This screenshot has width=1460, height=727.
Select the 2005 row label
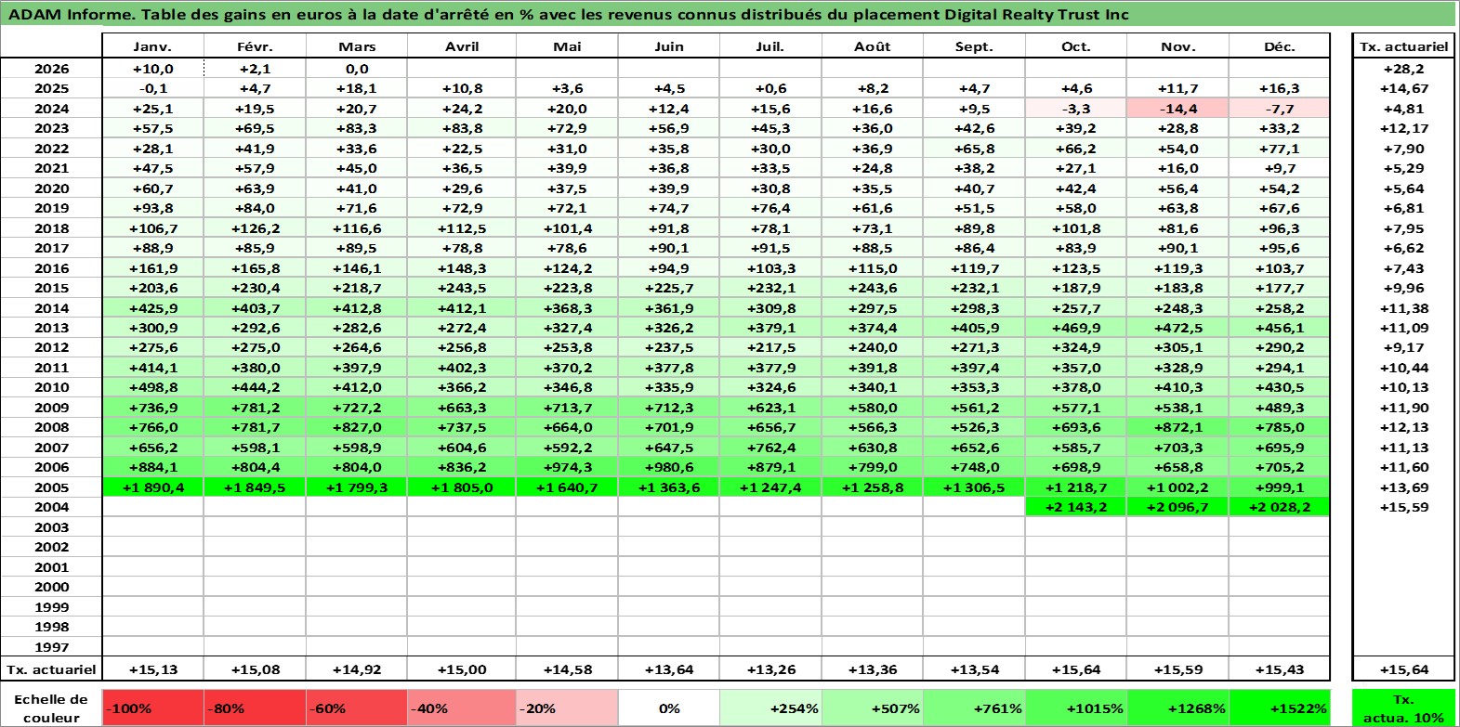click(x=51, y=487)
